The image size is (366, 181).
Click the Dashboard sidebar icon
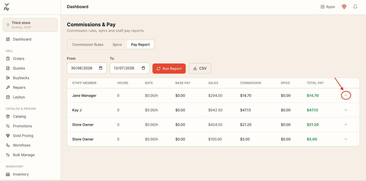click(8, 39)
